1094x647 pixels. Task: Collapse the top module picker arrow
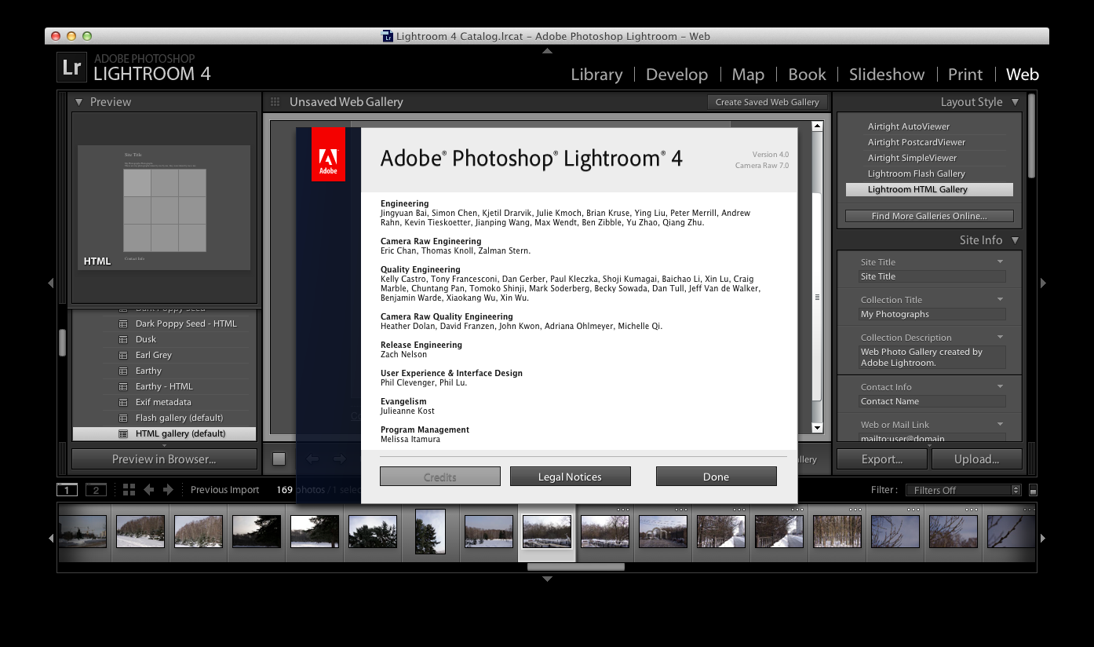(x=547, y=51)
